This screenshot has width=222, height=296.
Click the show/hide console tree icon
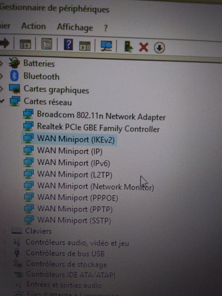25,44
